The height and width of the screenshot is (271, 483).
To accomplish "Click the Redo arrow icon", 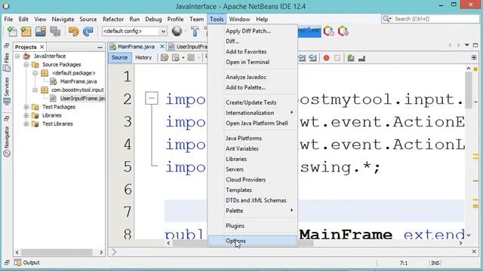I will pyautogui.click(x=88, y=32).
